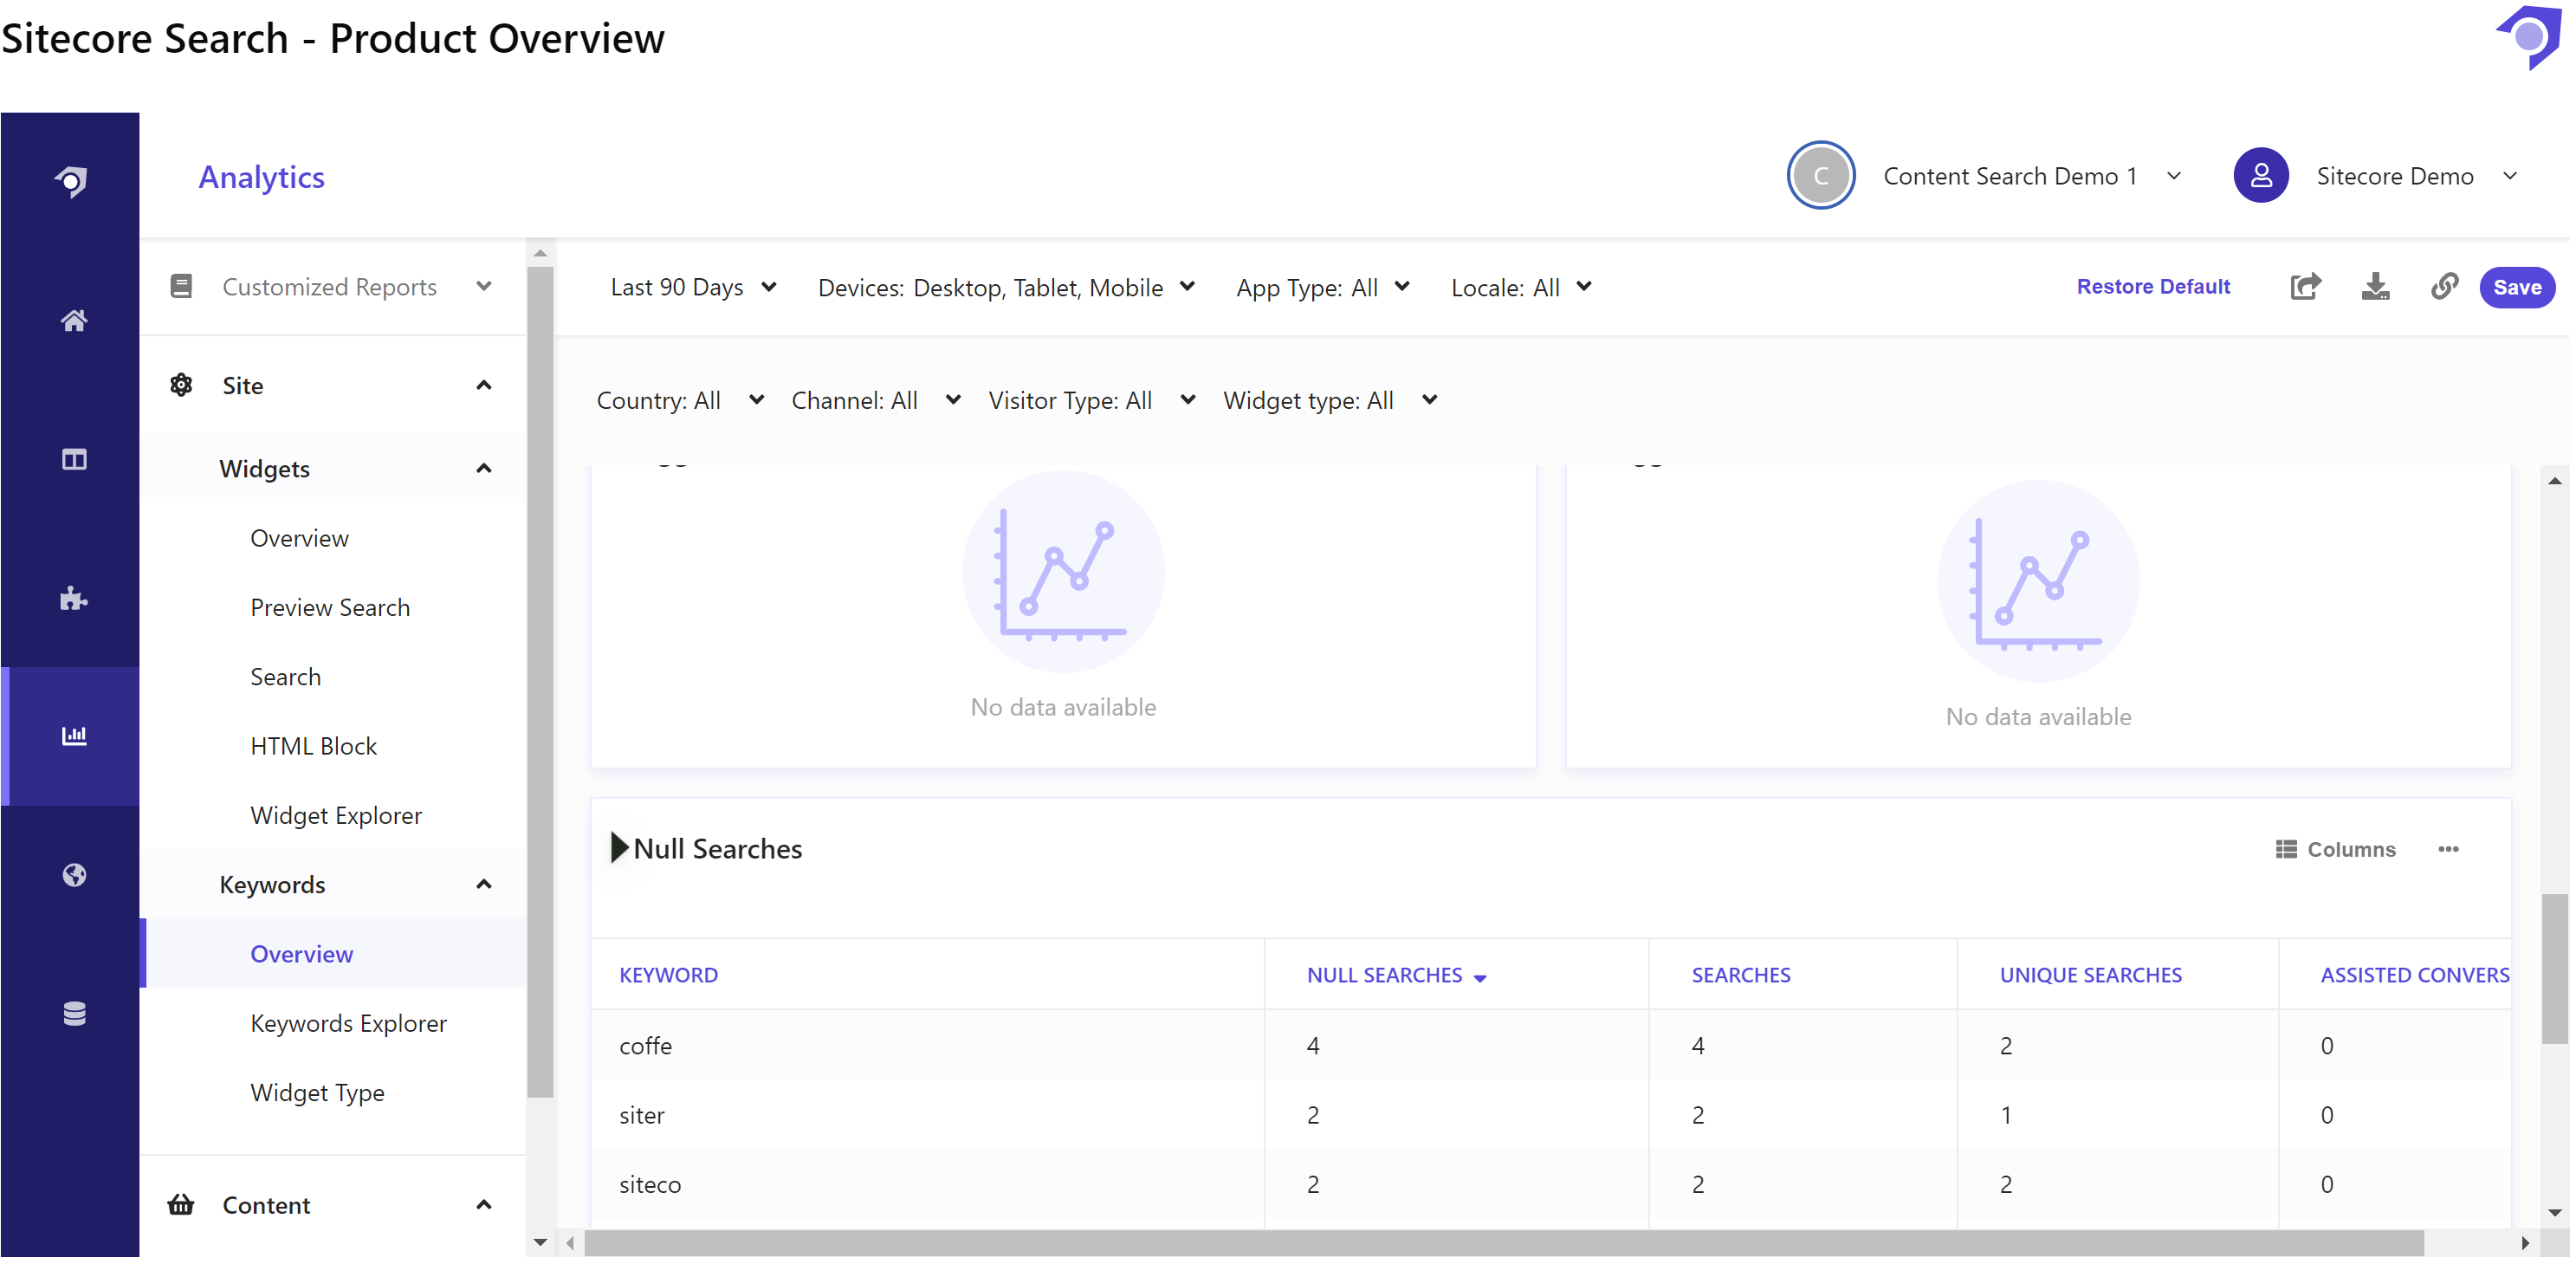Select Widget Explorer in sidebar

(x=336, y=815)
